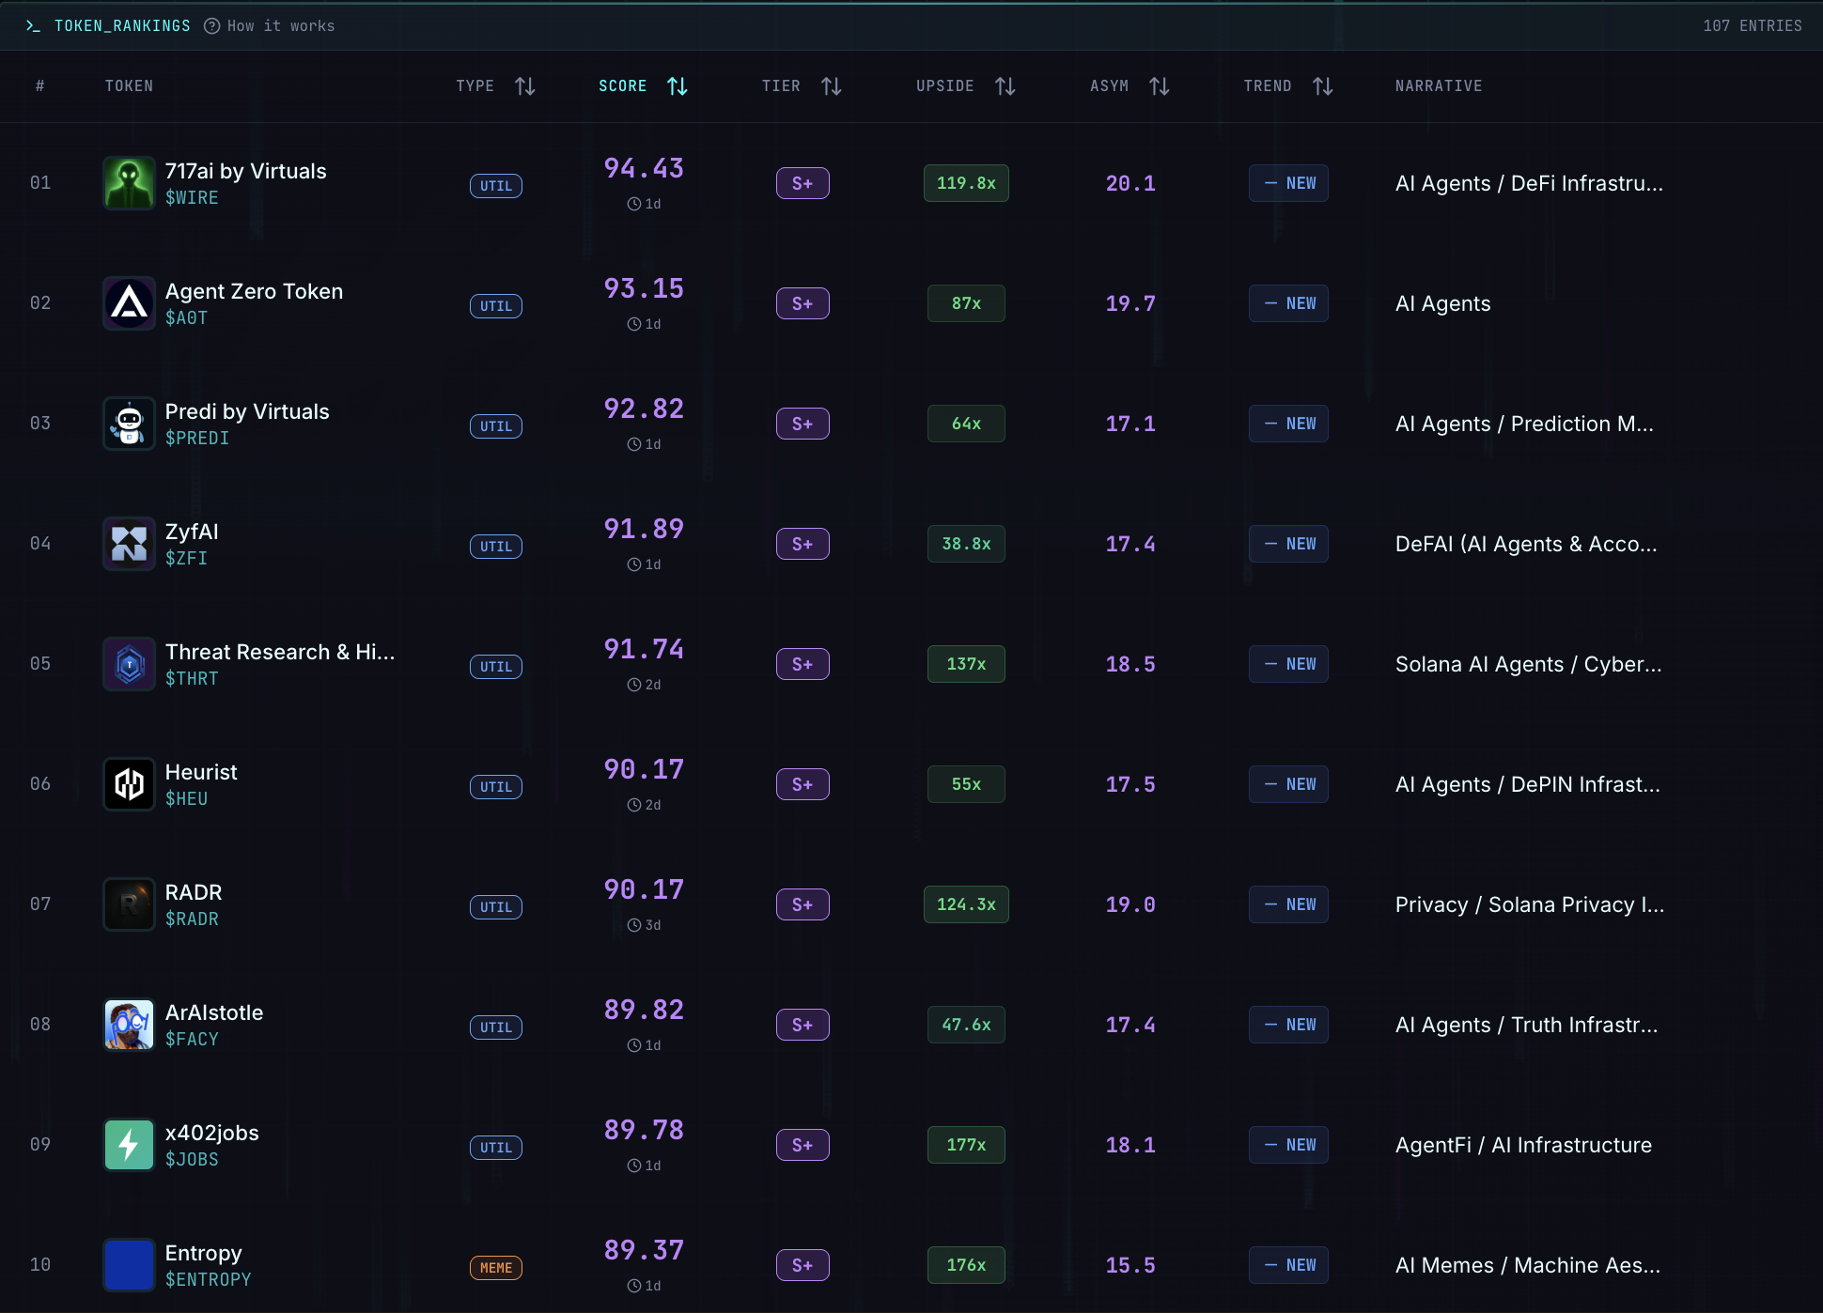Open the TIER column sort control
Screen dimensions: 1823x1313
[x=831, y=85]
